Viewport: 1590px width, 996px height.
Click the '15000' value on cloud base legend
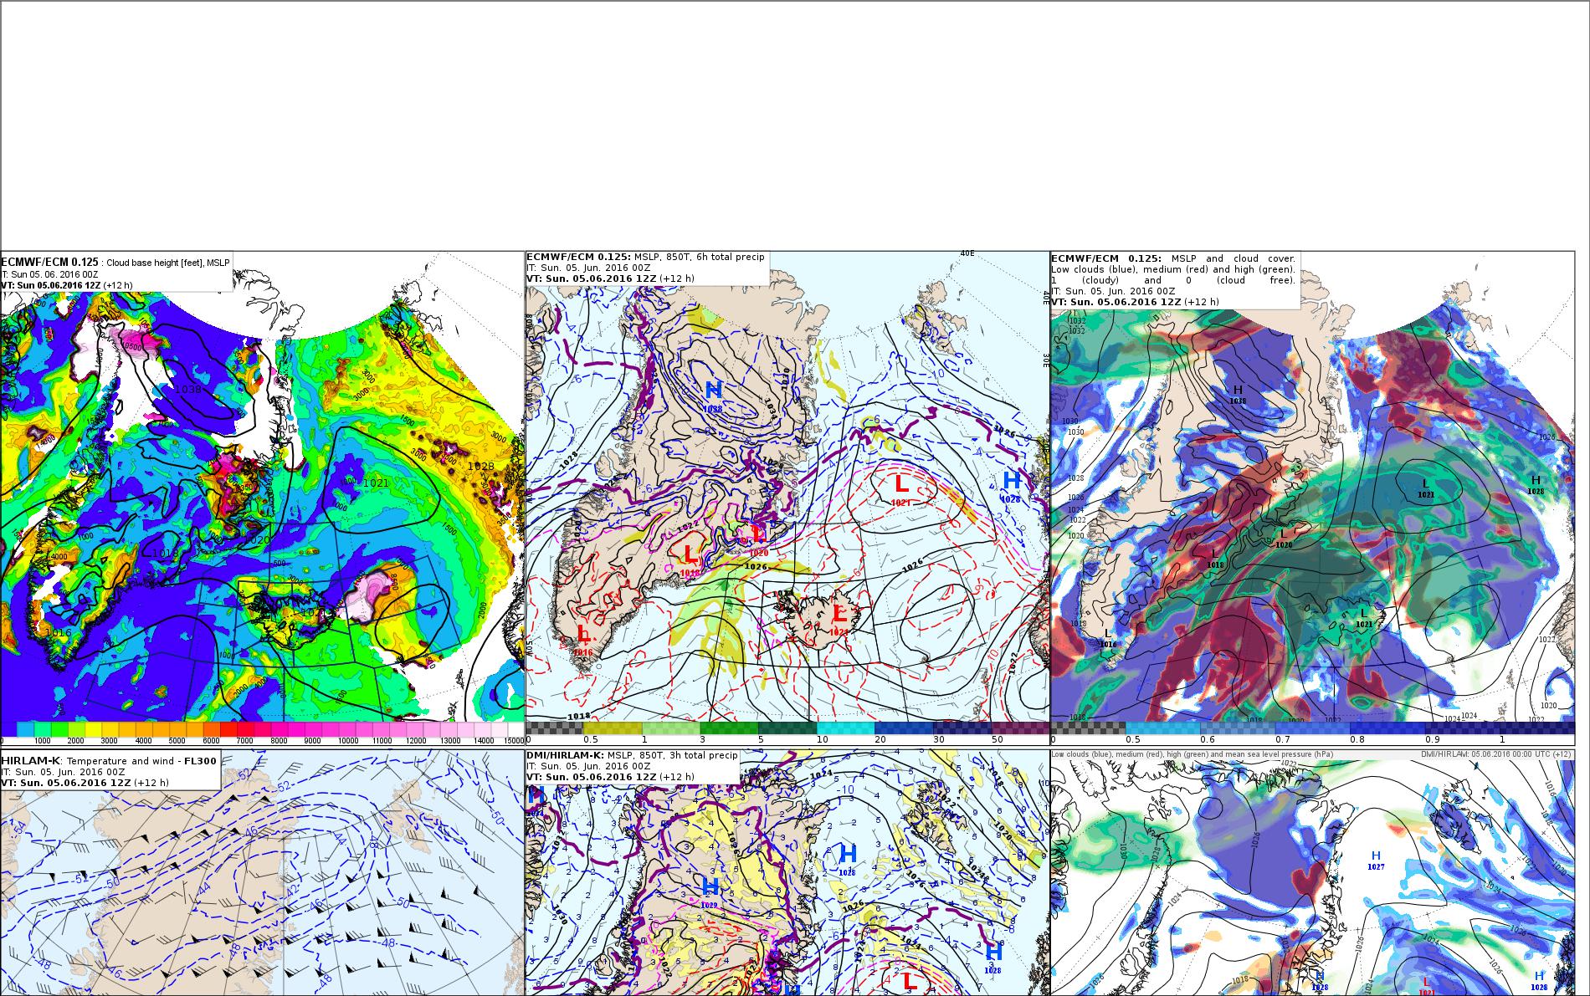(514, 741)
